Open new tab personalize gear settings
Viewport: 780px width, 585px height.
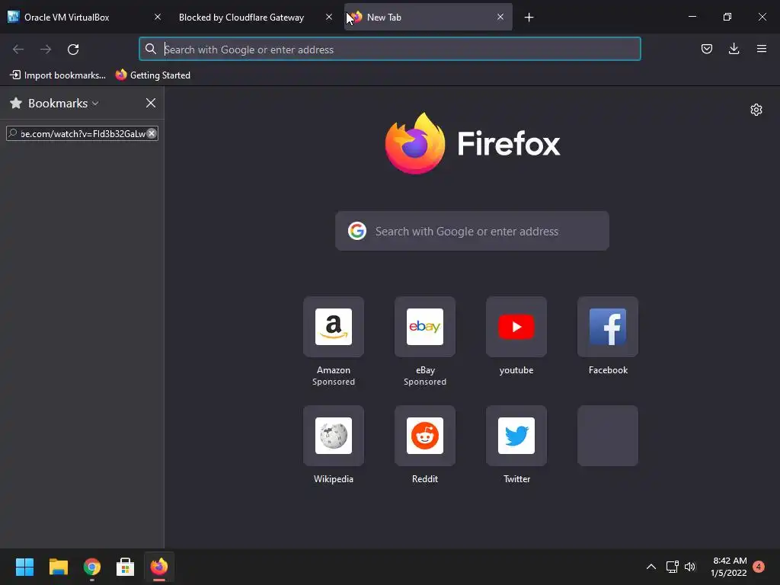point(756,110)
